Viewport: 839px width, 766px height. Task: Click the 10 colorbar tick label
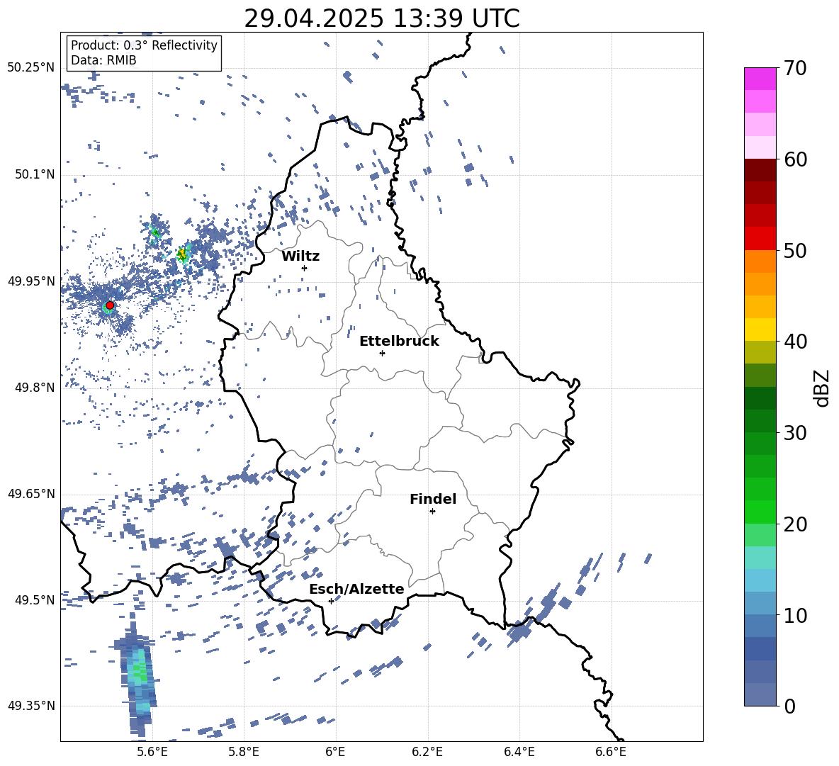(x=795, y=615)
